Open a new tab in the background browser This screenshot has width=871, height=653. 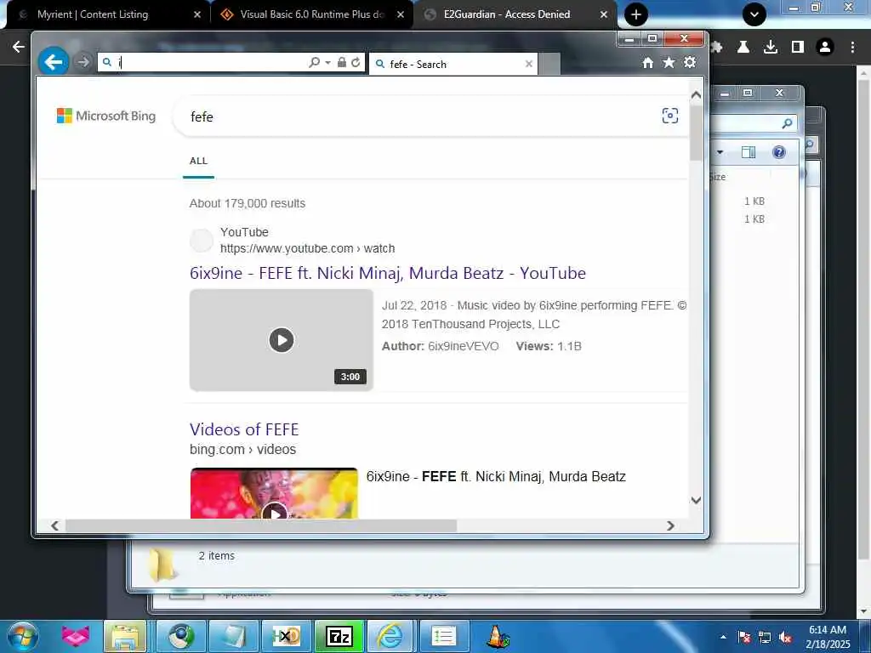636,15
